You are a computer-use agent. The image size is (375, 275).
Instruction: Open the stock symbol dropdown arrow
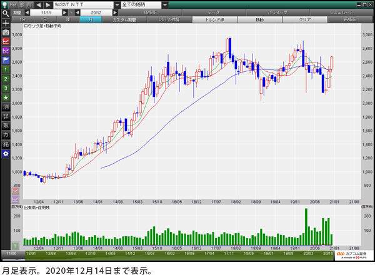click(x=117, y=5)
